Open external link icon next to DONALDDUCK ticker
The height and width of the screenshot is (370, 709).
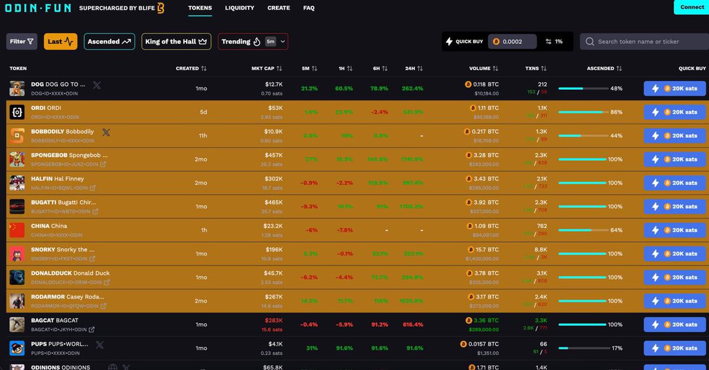(107, 283)
